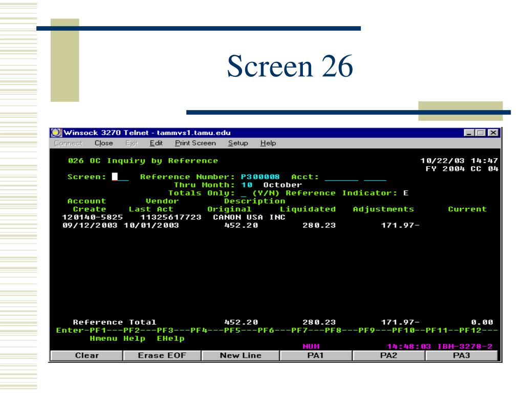Click the Reference Indicator value E
The height and width of the screenshot is (393, 524).
point(406,193)
